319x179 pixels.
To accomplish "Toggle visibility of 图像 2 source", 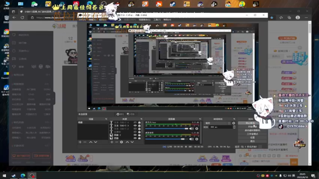I will [135, 135].
